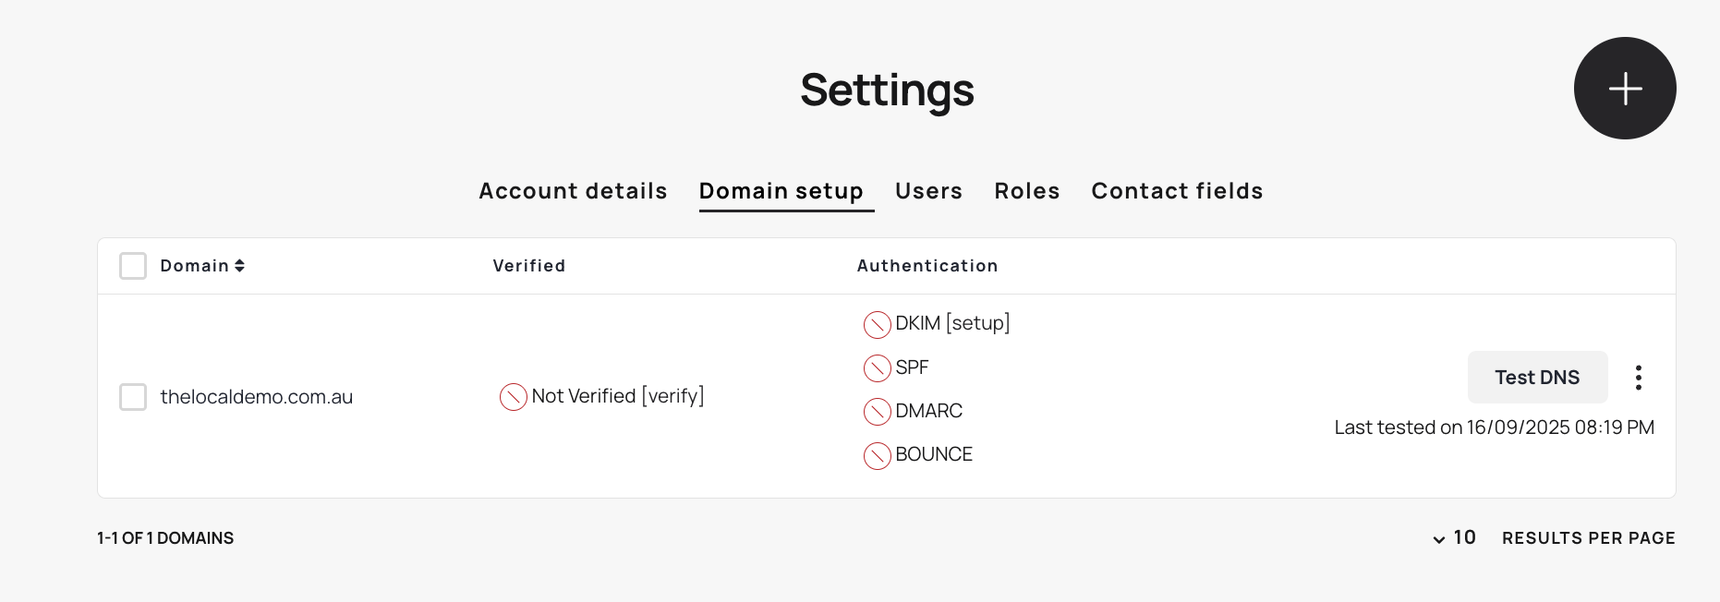Click the [verify] link
The height and width of the screenshot is (602, 1720).
[x=673, y=396]
